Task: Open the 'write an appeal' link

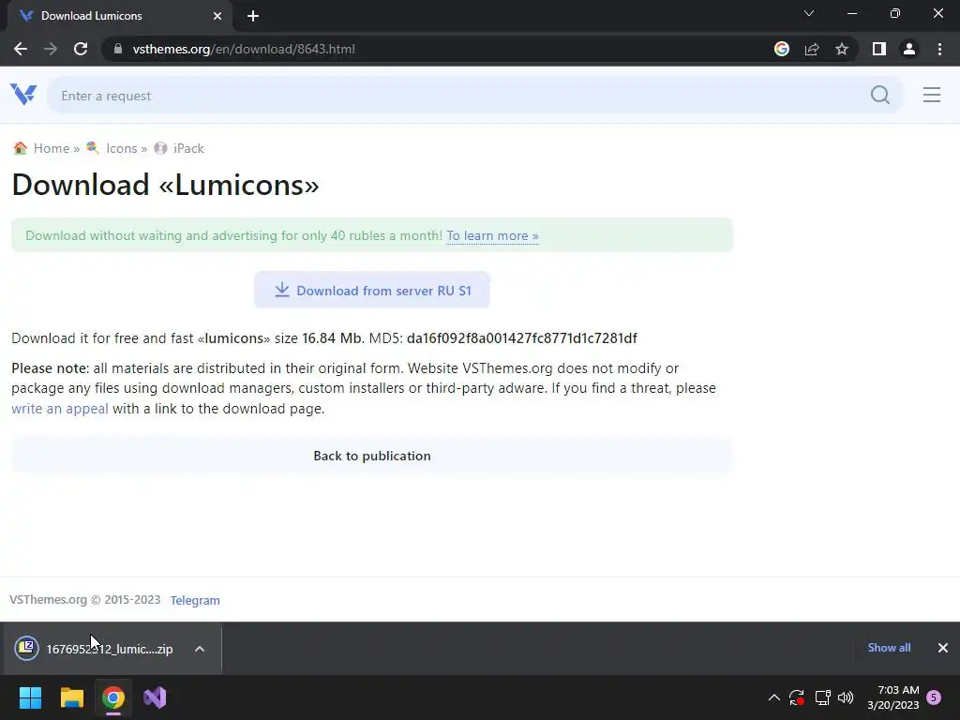Action: tap(59, 409)
